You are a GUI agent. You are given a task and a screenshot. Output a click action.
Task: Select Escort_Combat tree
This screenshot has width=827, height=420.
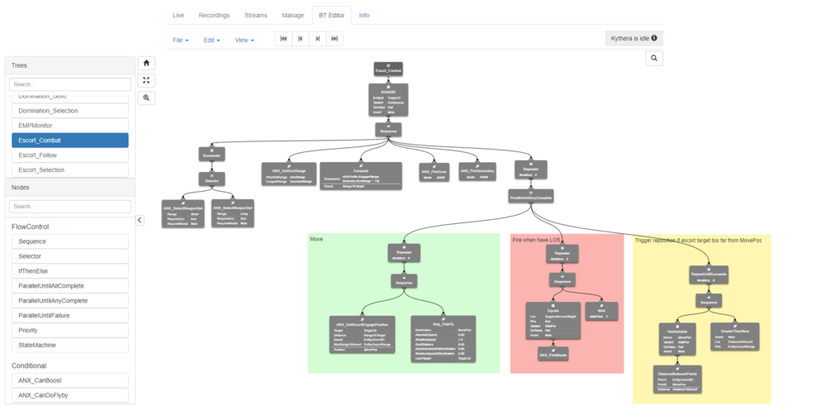(x=70, y=141)
